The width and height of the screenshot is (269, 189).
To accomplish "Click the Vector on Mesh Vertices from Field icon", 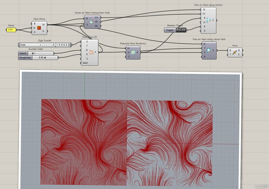I will click(91, 21).
